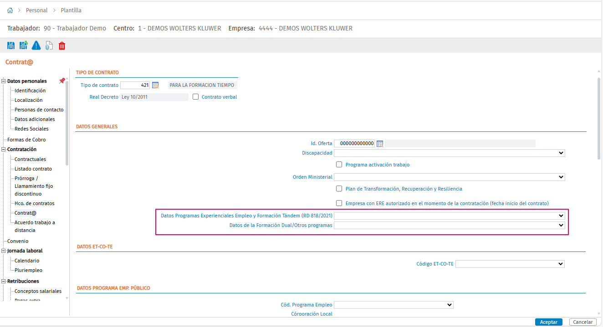Enable the Contrato verbal checkbox
Image resolution: width=603 pixels, height=327 pixels.
[196, 97]
